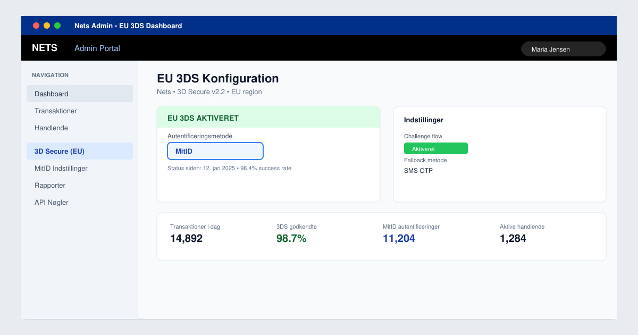The height and width of the screenshot is (335, 638).
Task: Click the SMS OTP fallback value
Action: click(x=418, y=171)
